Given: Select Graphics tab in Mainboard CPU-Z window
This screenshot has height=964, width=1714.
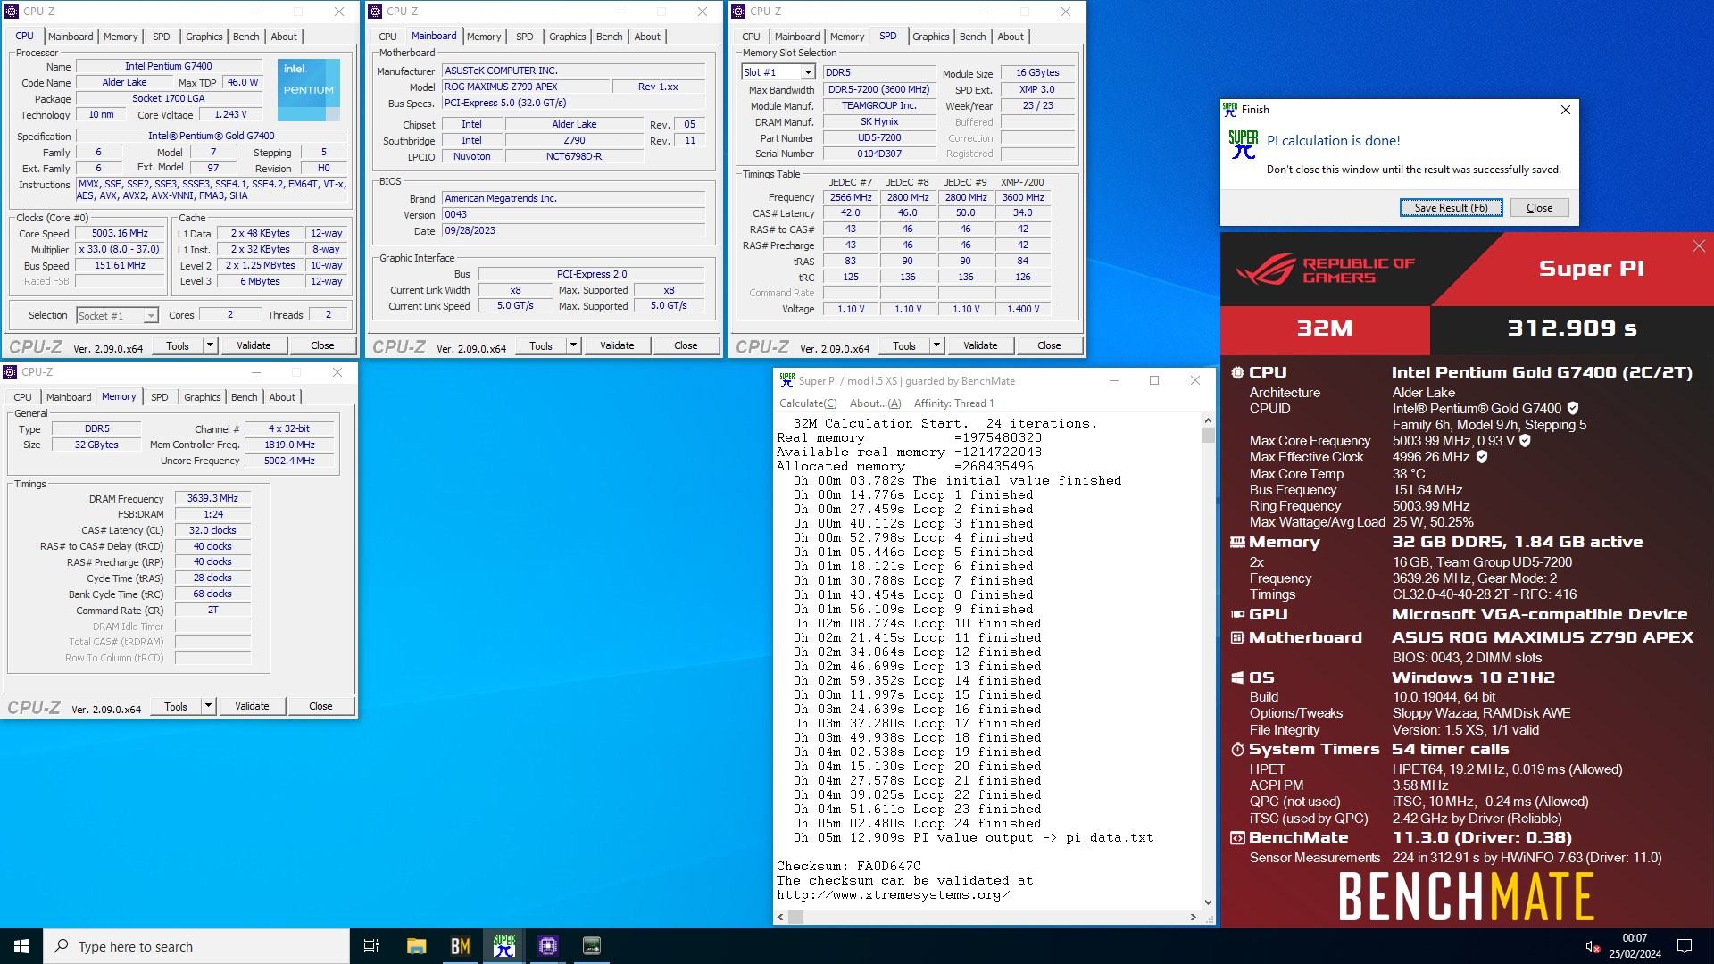Looking at the screenshot, I should tap(567, 37).
